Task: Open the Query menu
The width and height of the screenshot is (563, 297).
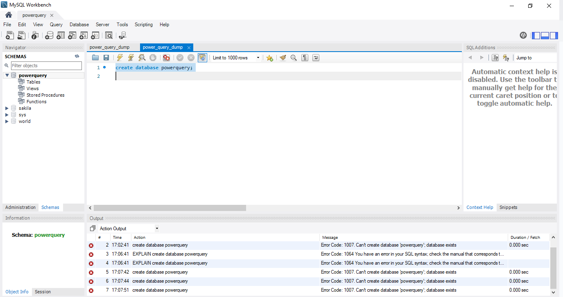Action: coord(56,25)
